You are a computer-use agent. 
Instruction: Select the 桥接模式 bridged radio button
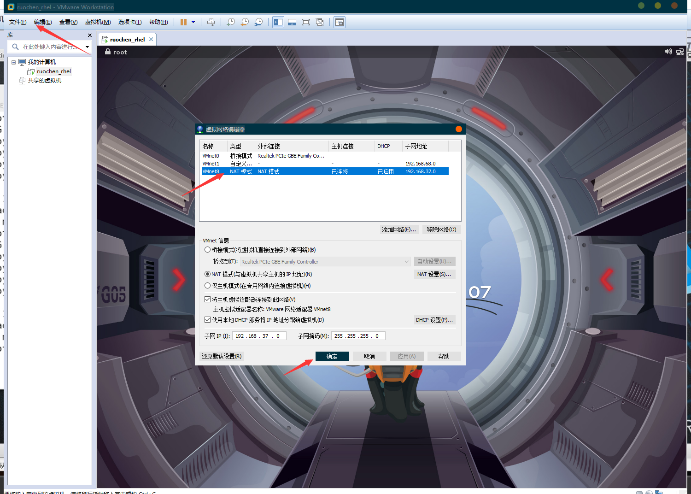pyautogui.click(x=207, y=250)
